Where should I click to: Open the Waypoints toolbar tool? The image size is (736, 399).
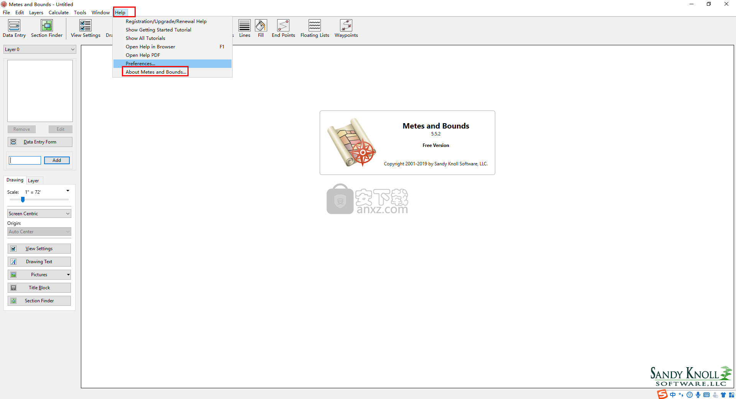click(x=346, y=29)
